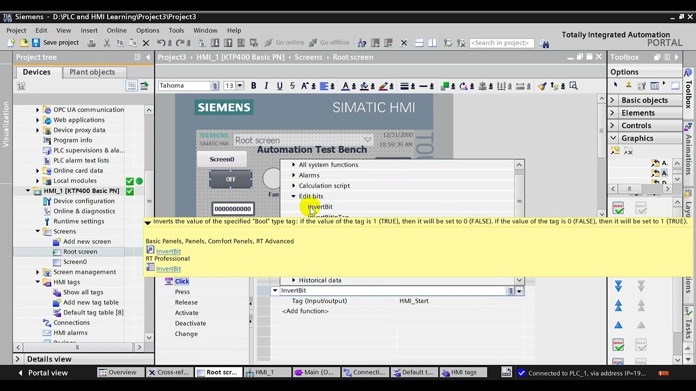696x391 pixels.
Task: Expand the Historical data group
Action: (x=294, y=280)
